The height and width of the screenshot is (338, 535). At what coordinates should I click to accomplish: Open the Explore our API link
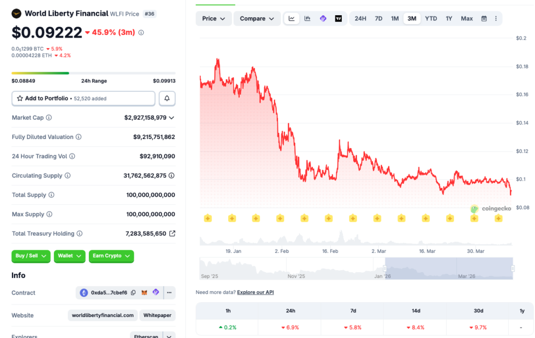[x=255, y=293]
